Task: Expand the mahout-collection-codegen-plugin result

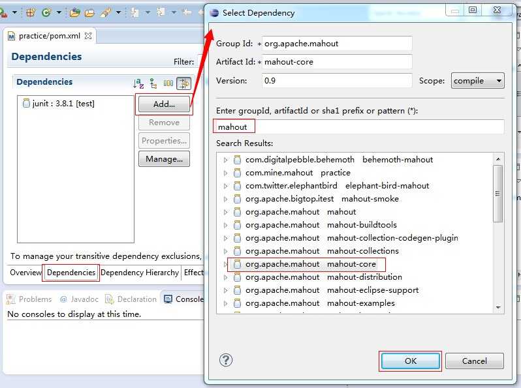Action: pos(226,238)
